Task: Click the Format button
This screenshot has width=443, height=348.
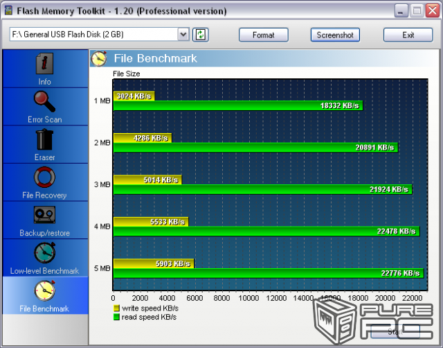Action: click(264, 35)
